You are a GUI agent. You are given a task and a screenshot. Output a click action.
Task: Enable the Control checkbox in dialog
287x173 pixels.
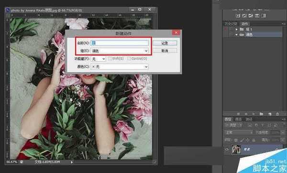pyautogui.click(x=129, y=59)
